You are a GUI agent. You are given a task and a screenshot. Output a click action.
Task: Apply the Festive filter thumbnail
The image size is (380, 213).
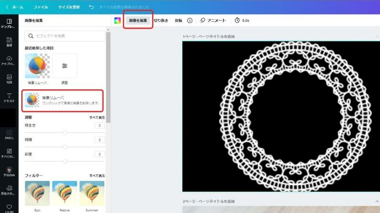coord(65,194)
